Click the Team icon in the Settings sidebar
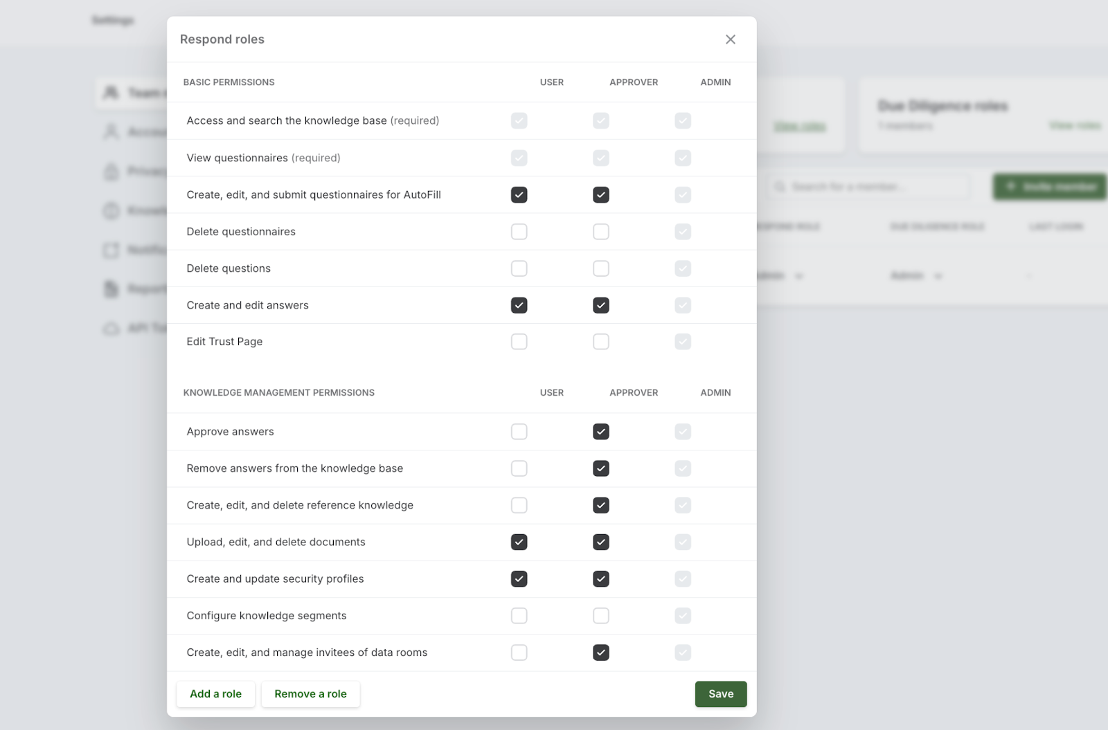 (x=111, y=93)
